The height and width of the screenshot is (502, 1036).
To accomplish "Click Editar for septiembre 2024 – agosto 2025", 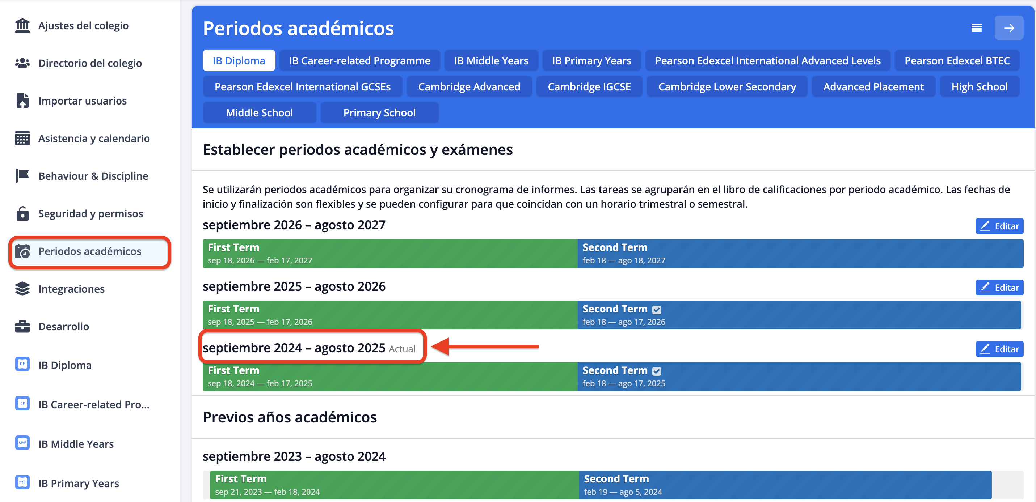I will [999, 349].
